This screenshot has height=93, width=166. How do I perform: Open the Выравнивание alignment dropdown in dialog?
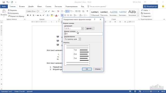click(x=80, y=39)
